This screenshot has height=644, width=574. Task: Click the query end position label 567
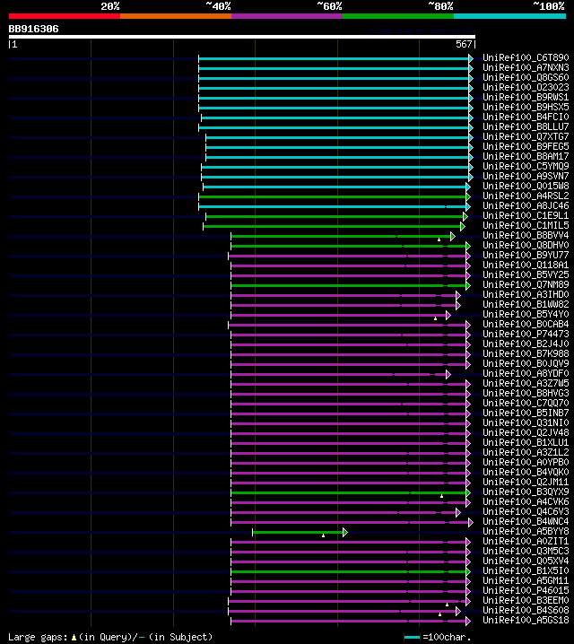[x=464, y=44]
